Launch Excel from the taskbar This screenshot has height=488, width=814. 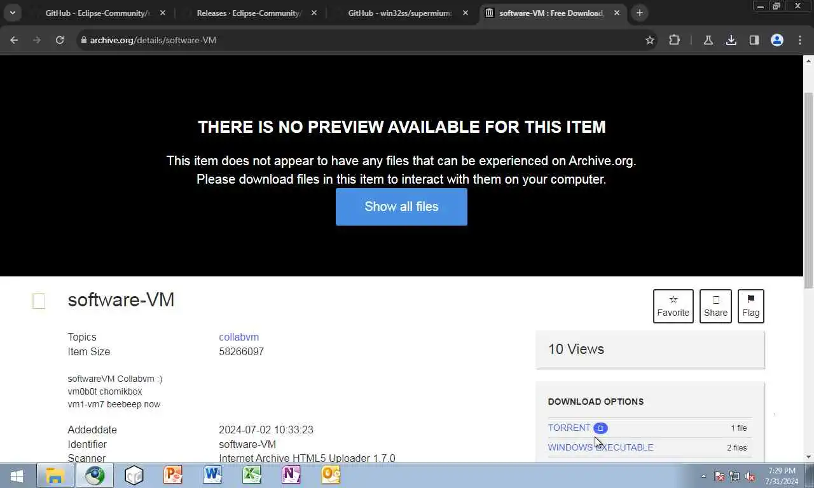tap(252, 475)
